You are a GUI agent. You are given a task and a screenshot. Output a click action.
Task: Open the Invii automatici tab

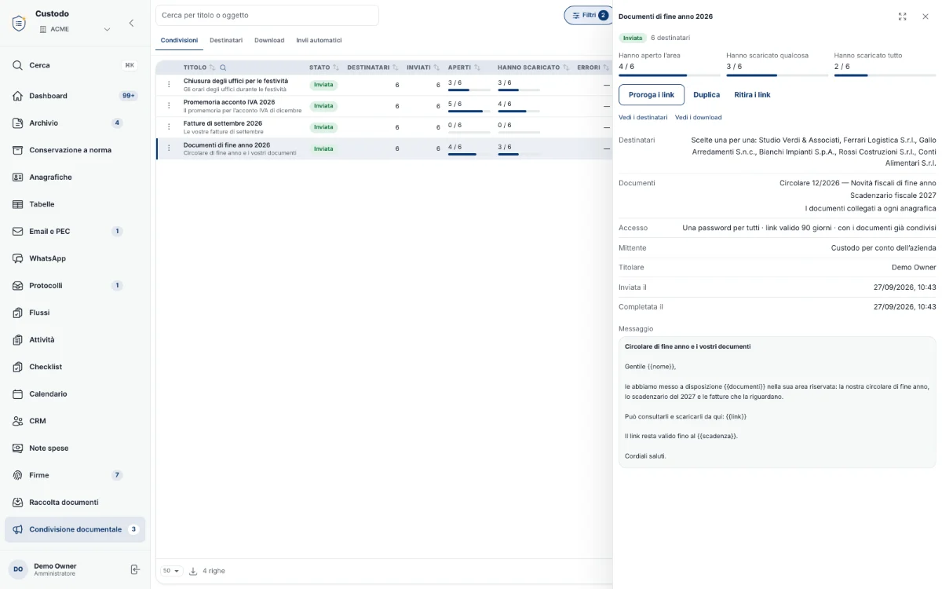click(319, 40)
